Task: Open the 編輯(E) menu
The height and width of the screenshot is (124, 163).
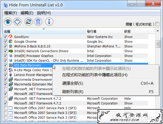Action: click(27, 13)
